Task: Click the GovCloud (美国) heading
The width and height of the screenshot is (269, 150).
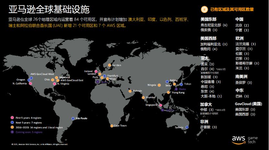Action: (248, 104)
